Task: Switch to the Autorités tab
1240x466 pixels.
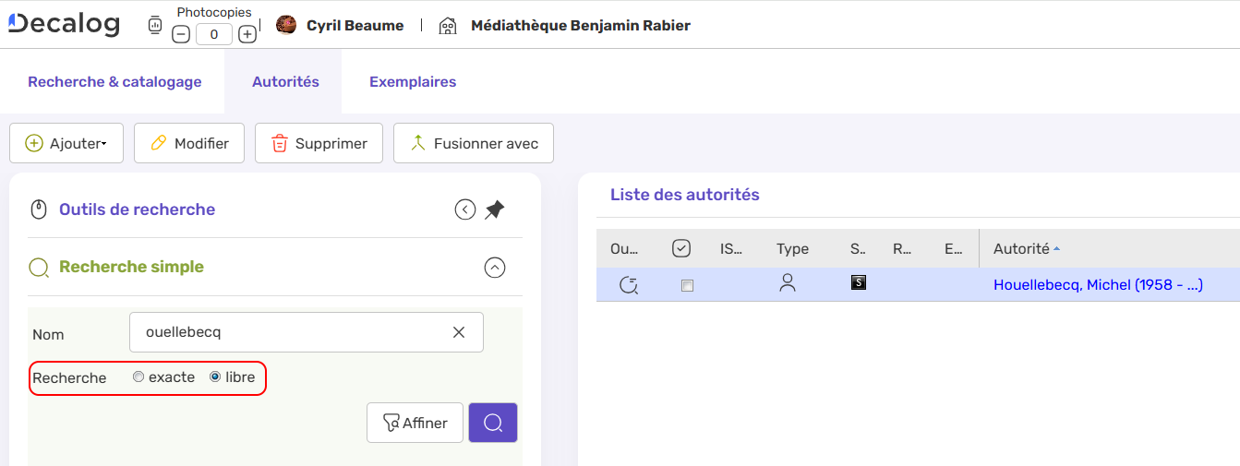Action: (285, 81)
